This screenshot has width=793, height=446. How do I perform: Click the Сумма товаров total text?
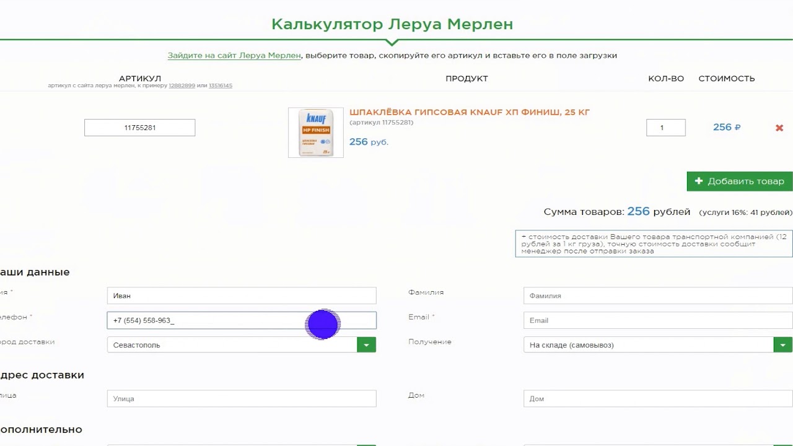click(x=617, y=211)
